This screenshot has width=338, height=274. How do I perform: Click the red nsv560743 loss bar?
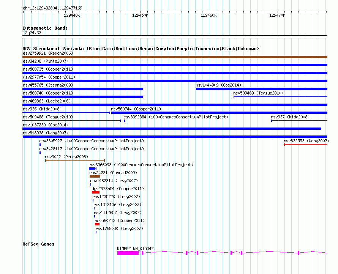tap(97, 224)
